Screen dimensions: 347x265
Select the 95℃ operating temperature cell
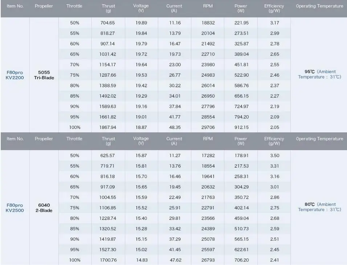(319, 74)
